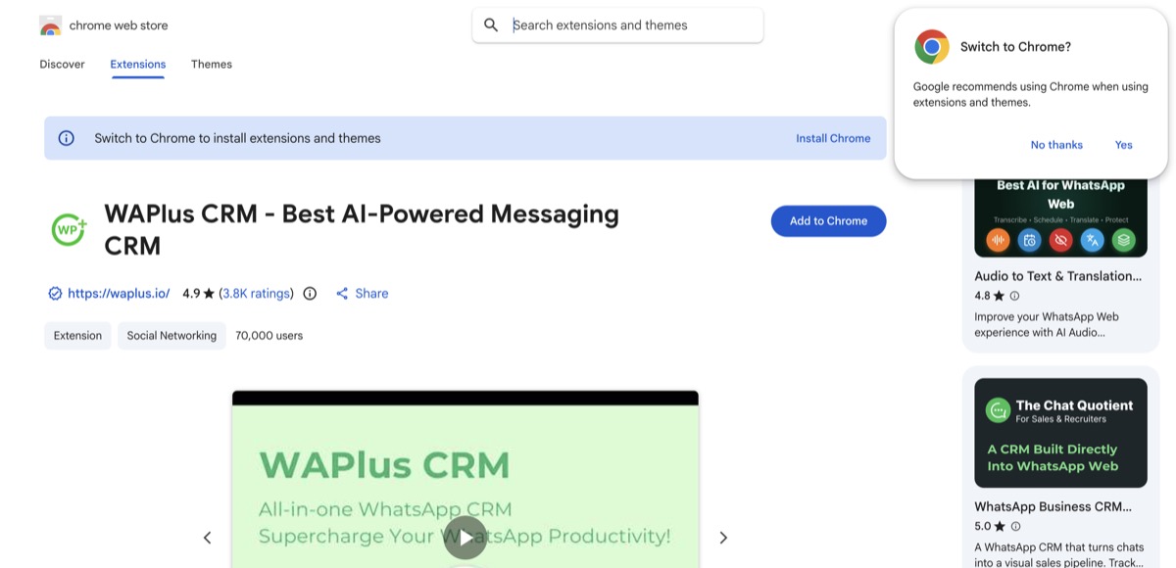The width and height of the screenshot is (1176, 568).
Task: Click The Chat Quotient green logo icon
Action: click(998, 410)
